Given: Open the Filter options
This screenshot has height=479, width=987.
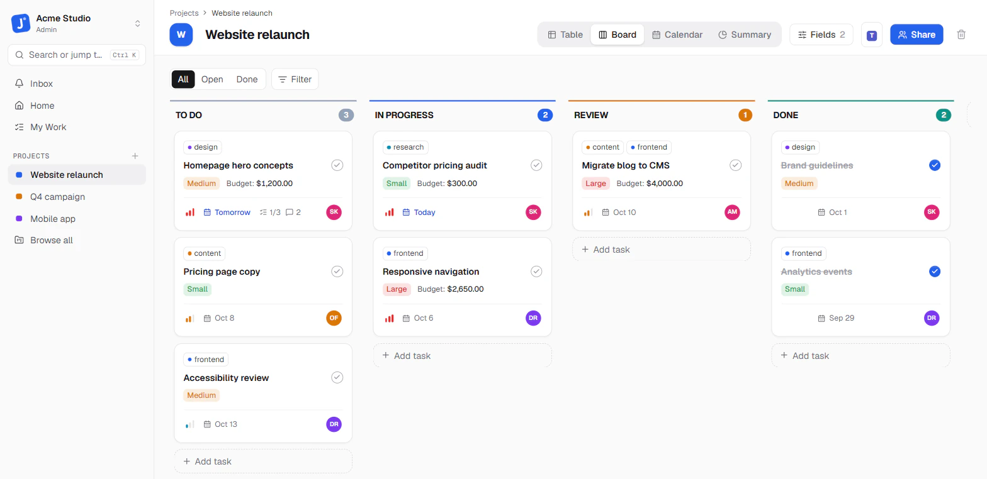Looking at the screenshot, I should (x=295, y=79).
